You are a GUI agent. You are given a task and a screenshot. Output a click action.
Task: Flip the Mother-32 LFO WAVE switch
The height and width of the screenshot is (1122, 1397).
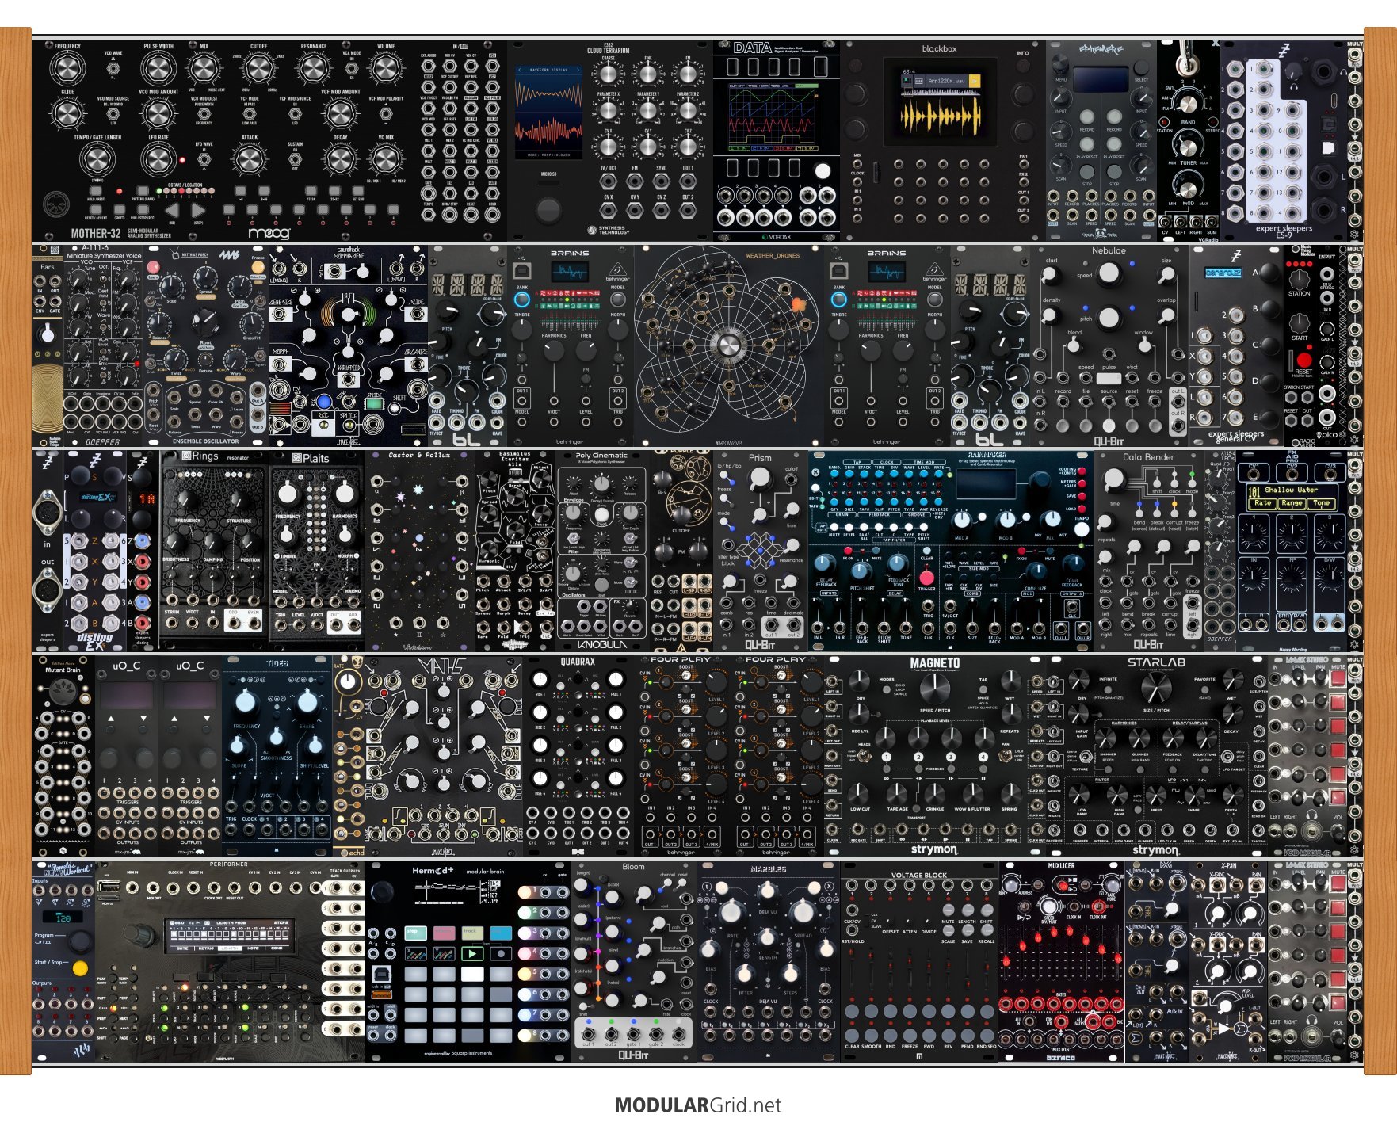204,158
